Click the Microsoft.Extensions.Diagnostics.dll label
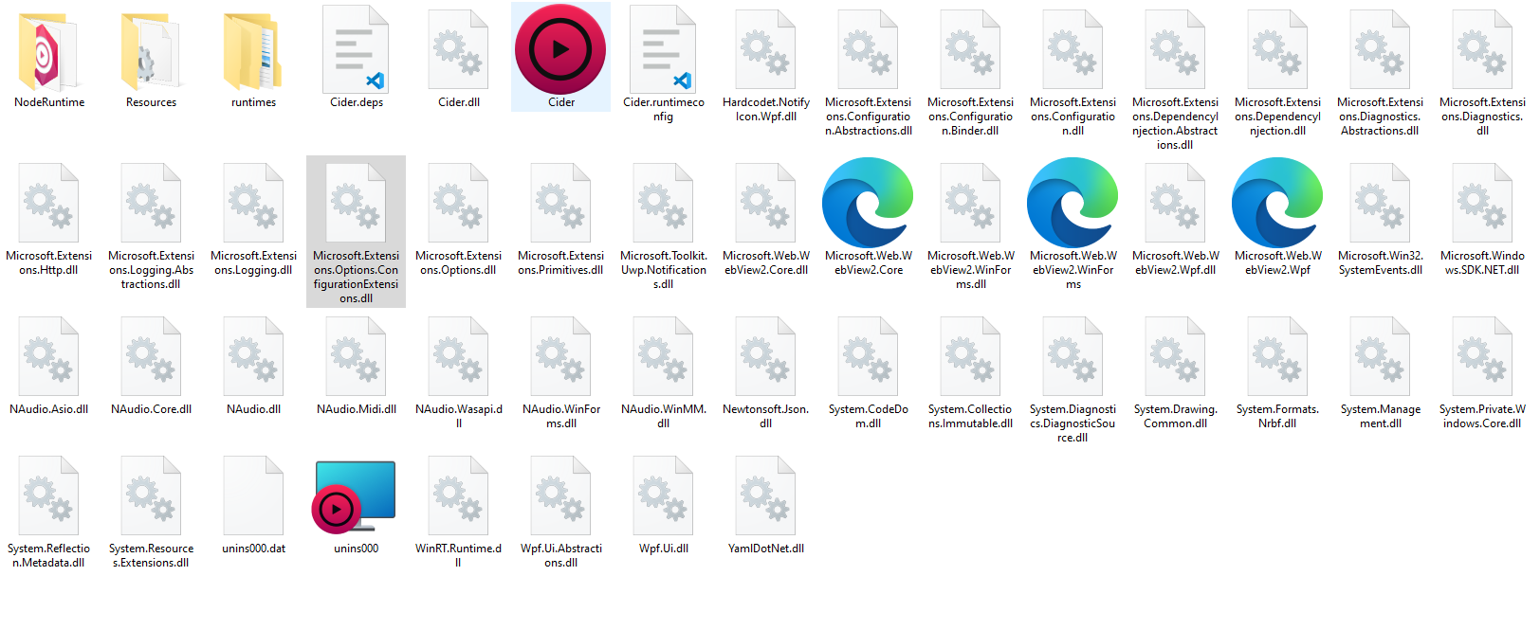Image resolution: width=1540 pixels, height=630 pixels. tap(1482, 117)
